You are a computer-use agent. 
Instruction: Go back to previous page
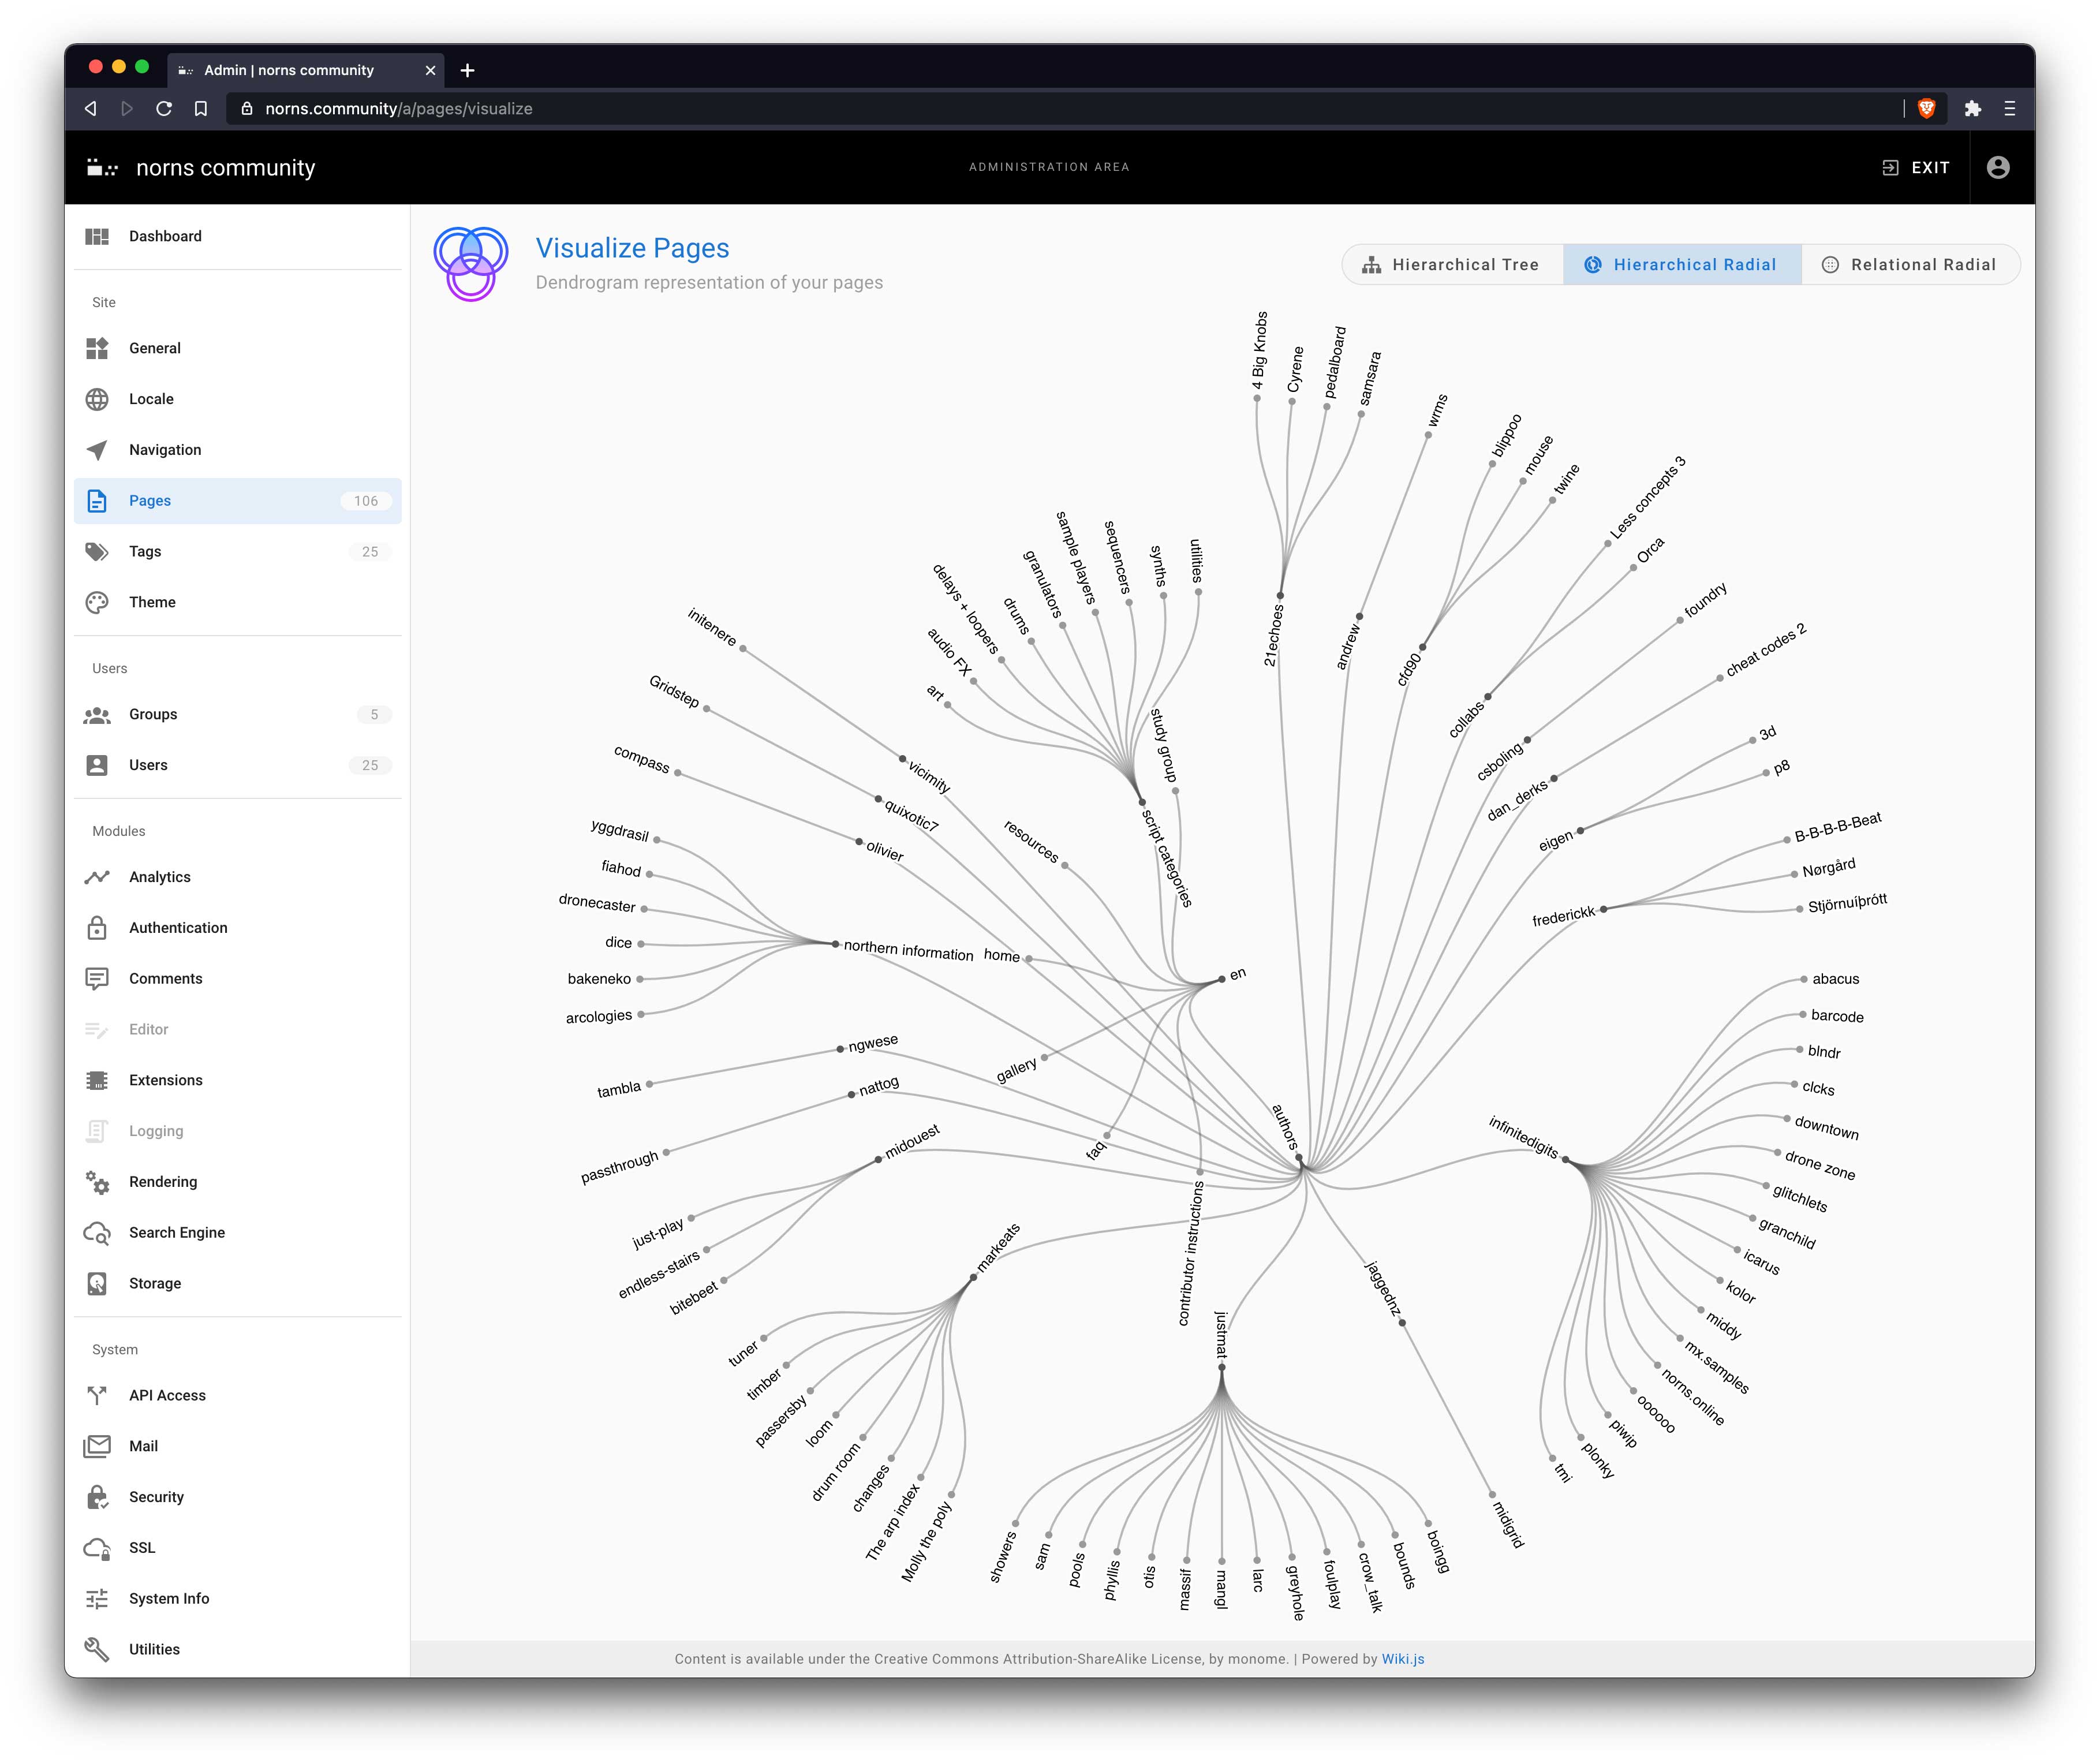[91, 109]
